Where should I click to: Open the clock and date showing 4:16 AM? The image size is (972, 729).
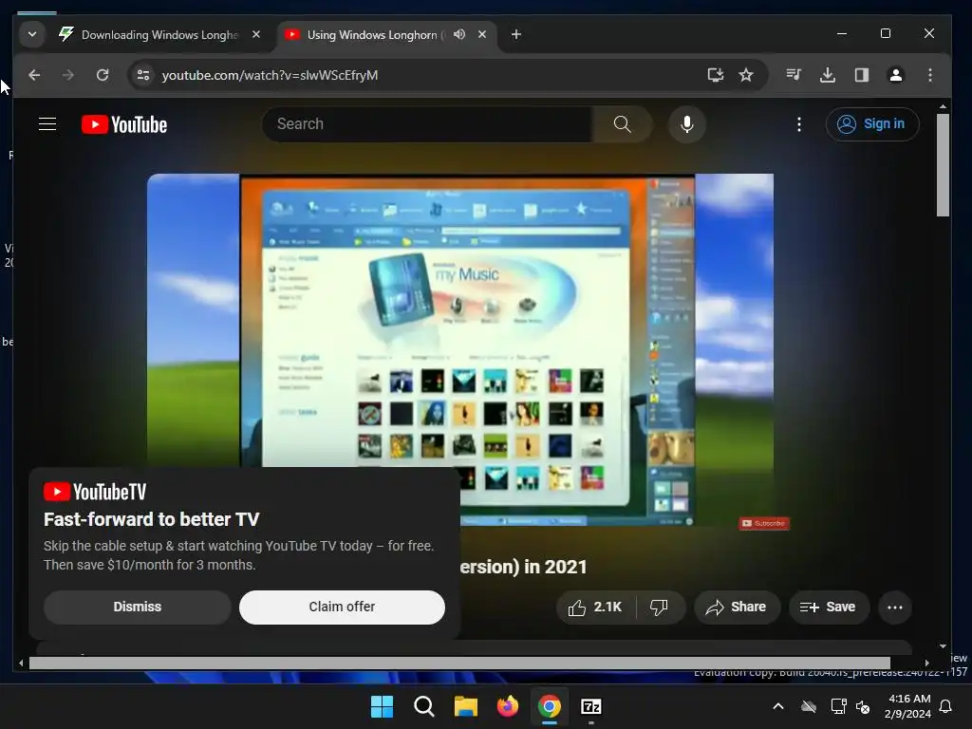[x=907, y=706]
